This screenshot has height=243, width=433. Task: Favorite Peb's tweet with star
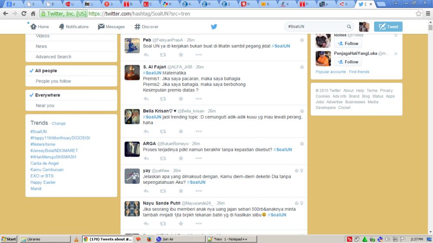click(x=181, y=54)
